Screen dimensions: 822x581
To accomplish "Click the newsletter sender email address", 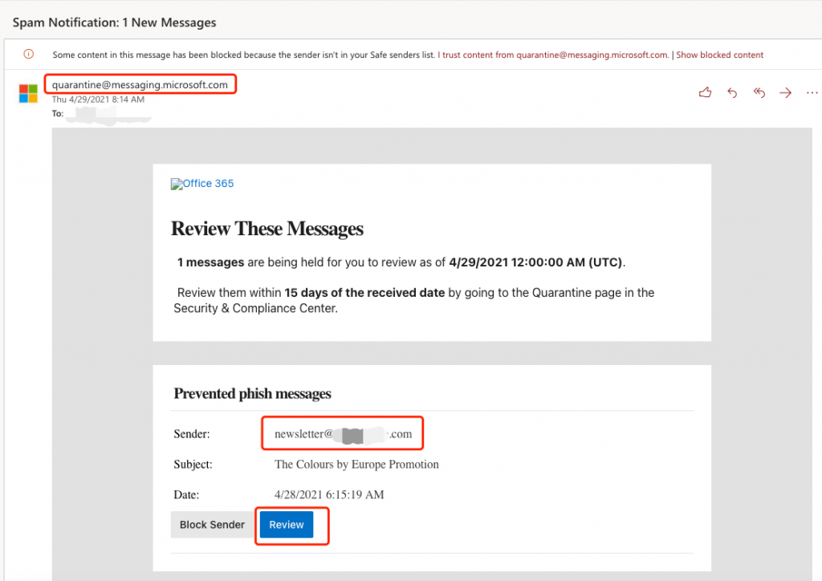I will (343, 434).
